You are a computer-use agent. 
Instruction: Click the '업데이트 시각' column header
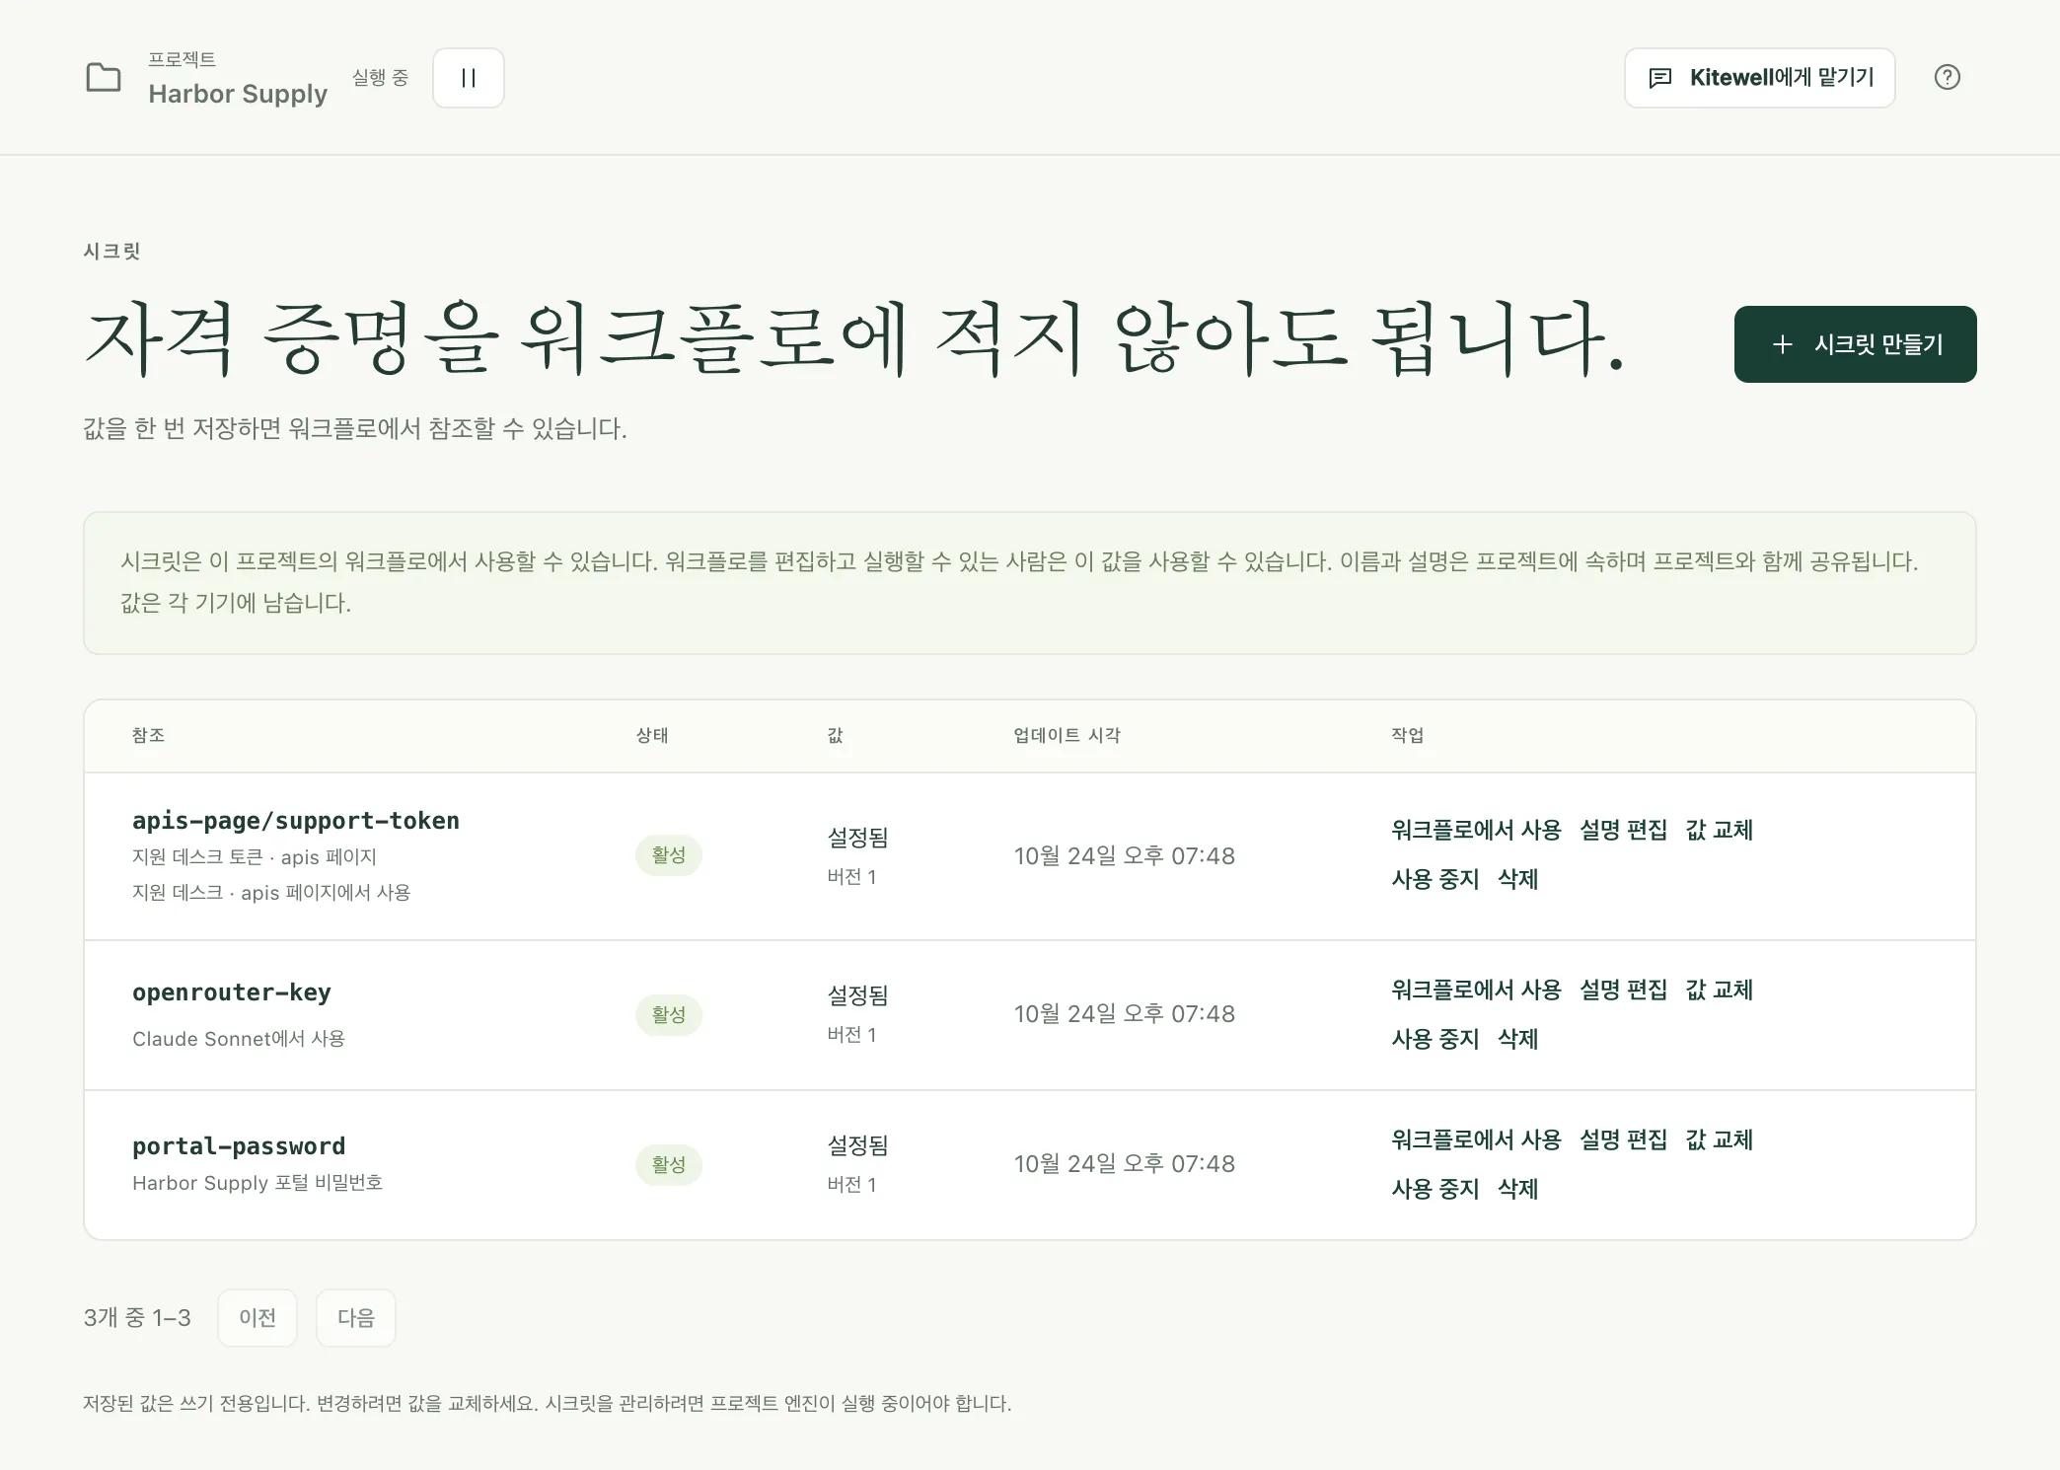1067,735
